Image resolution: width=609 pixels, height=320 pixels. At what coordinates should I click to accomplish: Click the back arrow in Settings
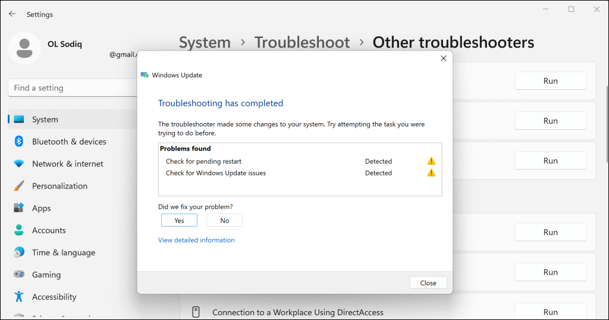click(12, 14)
